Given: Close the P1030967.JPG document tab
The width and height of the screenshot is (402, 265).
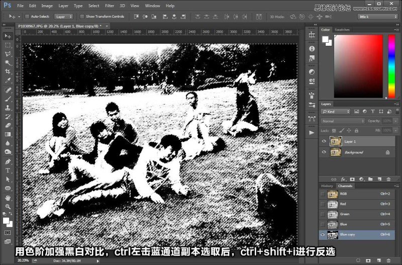Looking at the screenshot, I should click(x=107, y=26).
